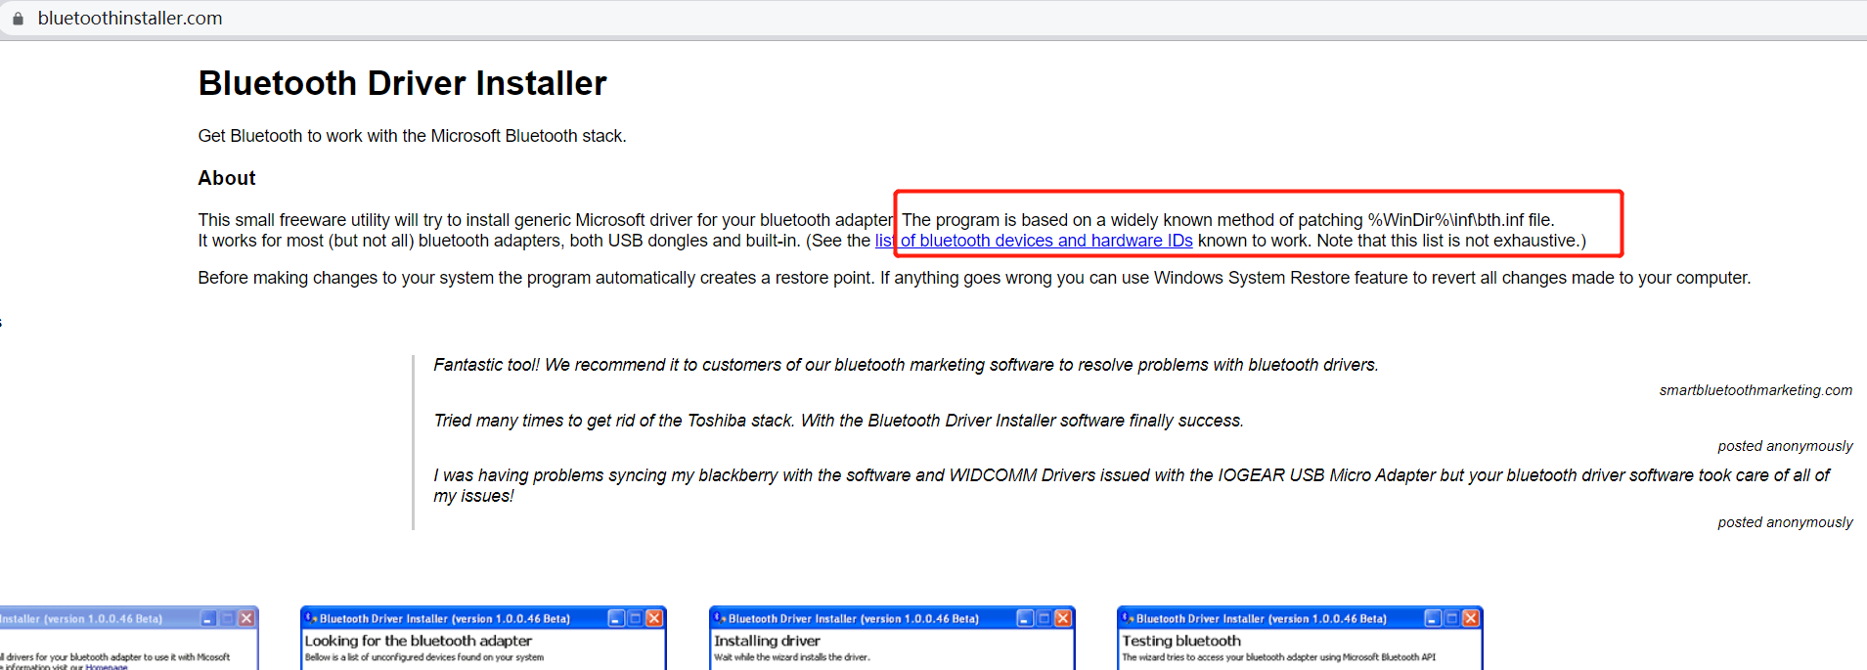
Task: Open the 'Testing bluetooth' screenshot thumbnail
Action: [x=1300, y=639]
